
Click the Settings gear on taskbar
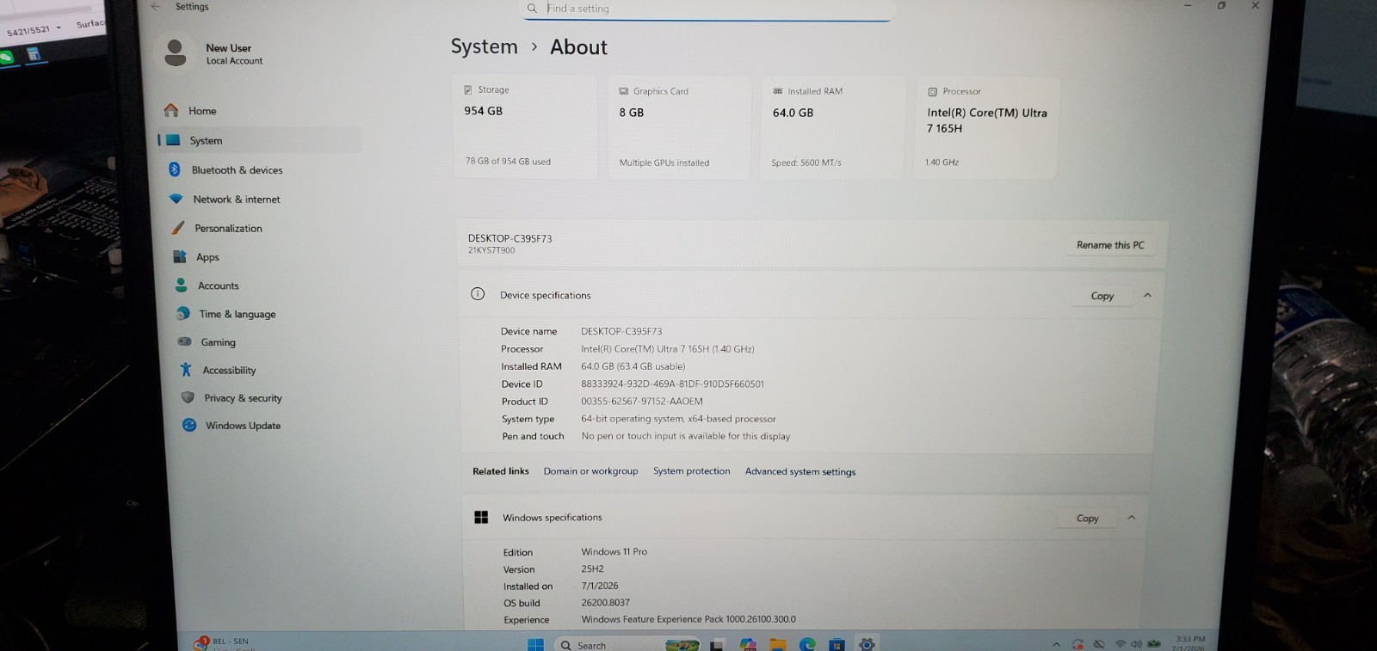pyautogui.click(x=867, y=644)
